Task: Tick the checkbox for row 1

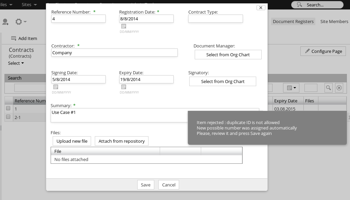Action: point(8,108)
